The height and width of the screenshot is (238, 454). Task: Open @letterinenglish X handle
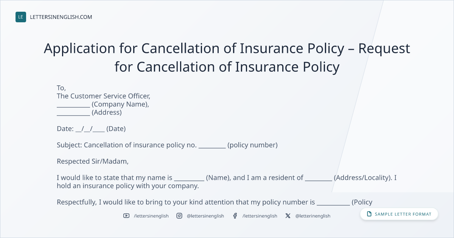(313, 216)
